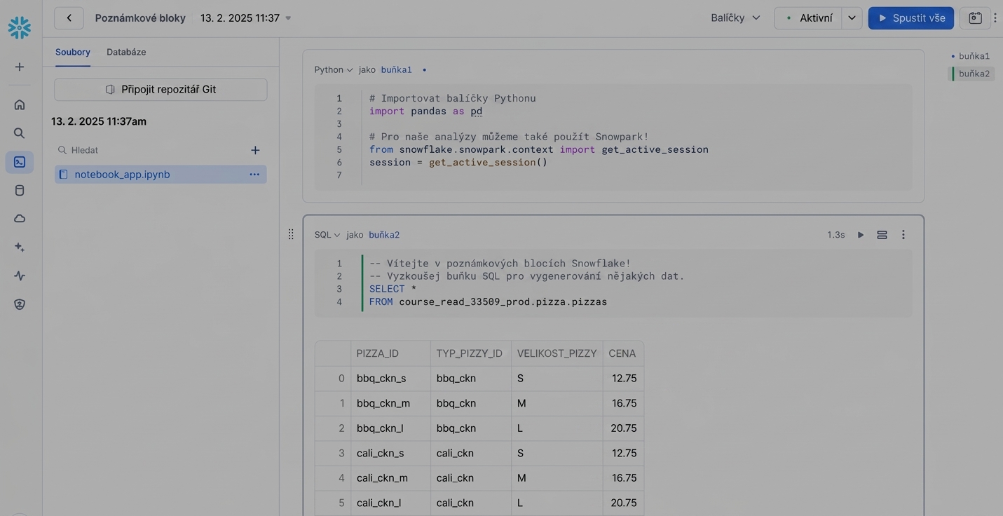Click Poznámkové bloky breadcrumb title
1003x516 pixels.
pyautogui.click(x=140, y=18)
